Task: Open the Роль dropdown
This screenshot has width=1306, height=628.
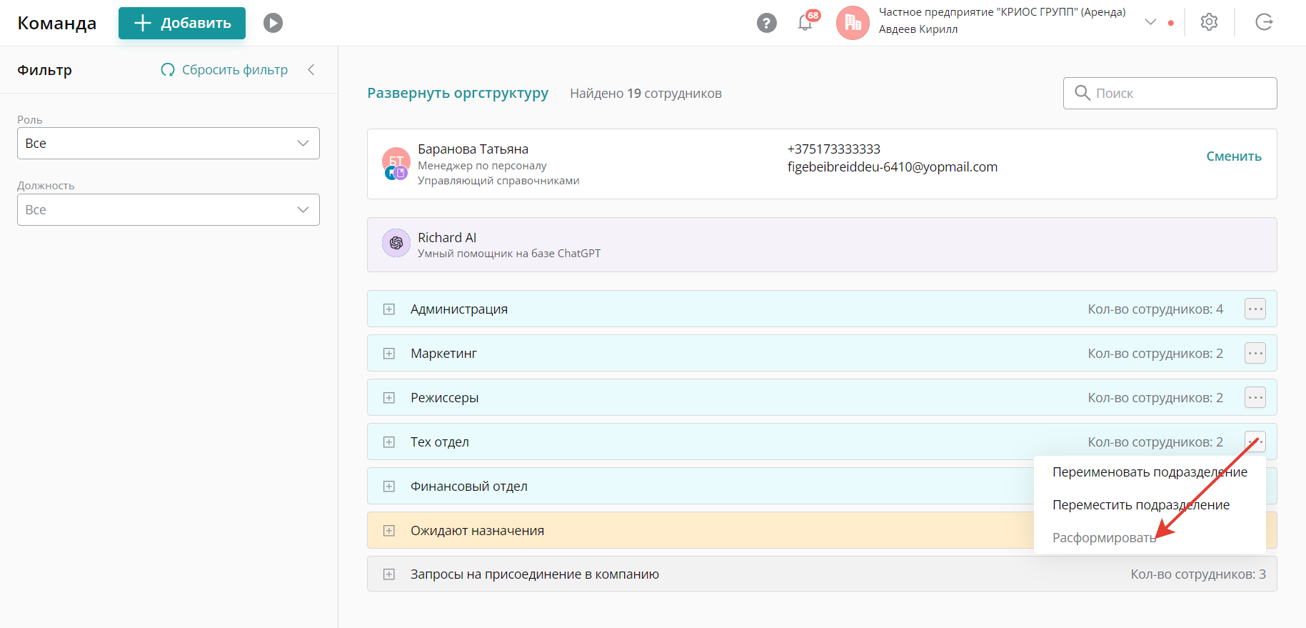Action: (169, 144)
